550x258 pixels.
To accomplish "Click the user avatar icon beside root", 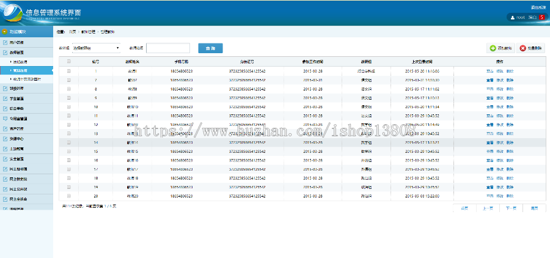I will [x=513, y=17].
